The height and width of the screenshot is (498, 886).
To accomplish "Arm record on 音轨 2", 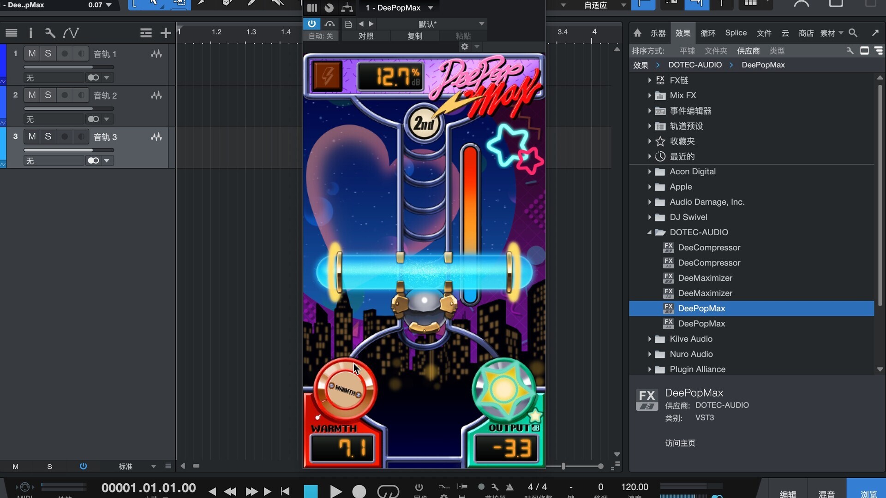I will point(65,95).
